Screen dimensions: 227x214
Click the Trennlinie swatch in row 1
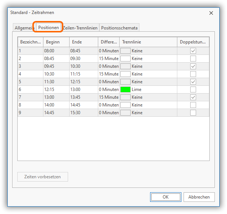point(125,51)
